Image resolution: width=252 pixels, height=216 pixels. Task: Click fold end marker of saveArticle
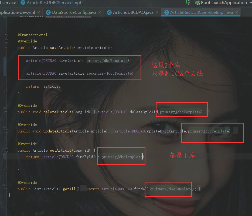click(6, 92)
